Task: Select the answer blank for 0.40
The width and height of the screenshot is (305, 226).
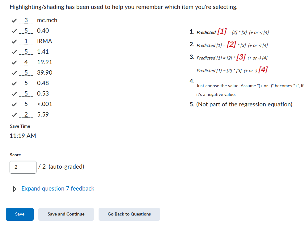Action: click(x=26, y=31)
